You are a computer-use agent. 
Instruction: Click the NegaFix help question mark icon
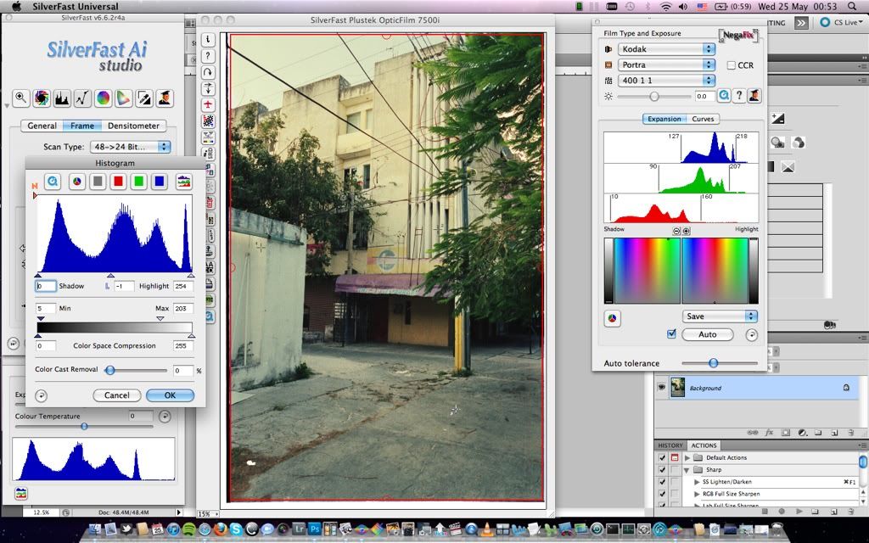tap(739, 97)
